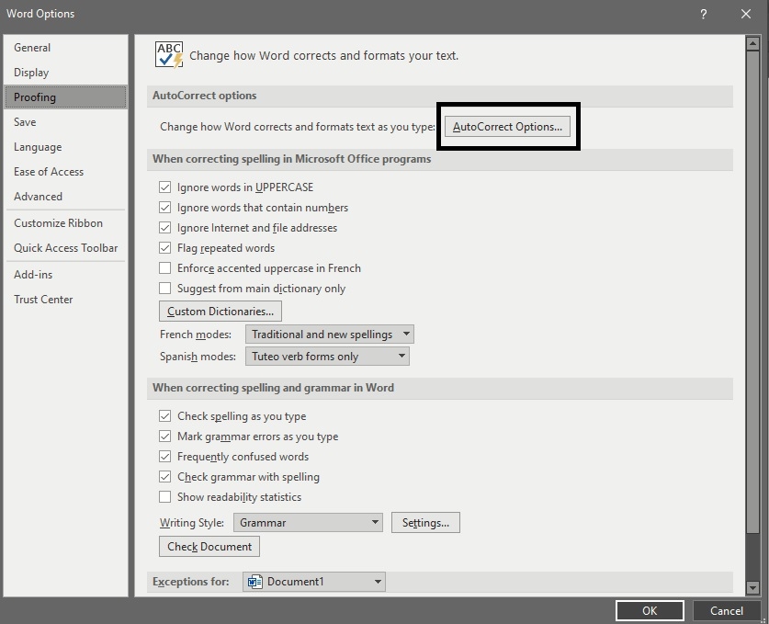Click the AutoCorrect options section header

[x=439, y=96]
